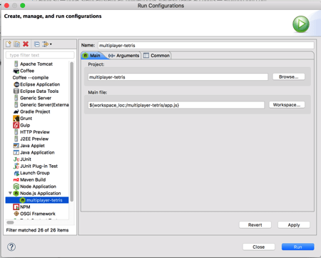Click the Eclipse Data Tools icon
Image resolution: width=321 pixels, height=258 pixels.
(16, 91)
